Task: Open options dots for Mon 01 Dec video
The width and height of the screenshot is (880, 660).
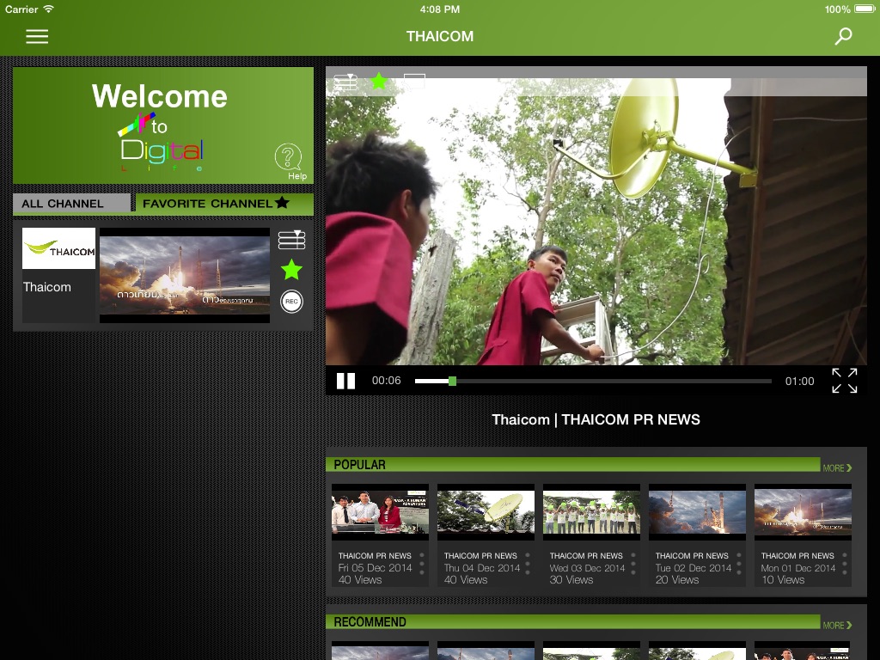Action: pyautogui.click(x=845, y=564)
